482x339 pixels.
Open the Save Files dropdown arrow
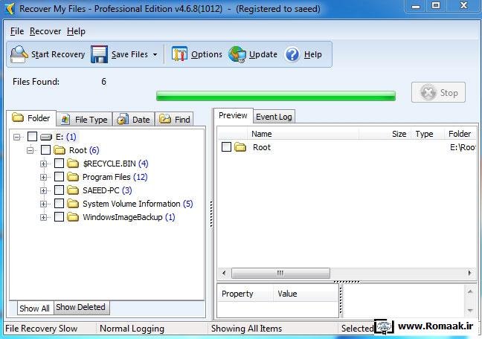click(x=155, y=55)
